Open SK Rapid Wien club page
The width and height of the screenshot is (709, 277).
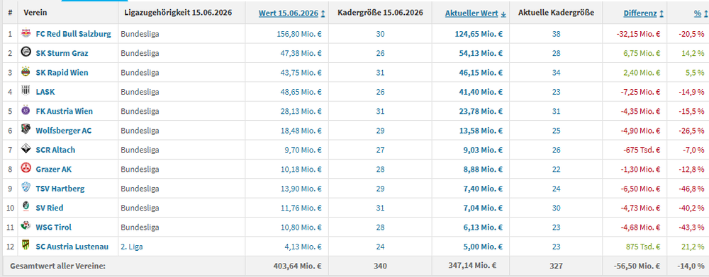click(x=62, y=73)
